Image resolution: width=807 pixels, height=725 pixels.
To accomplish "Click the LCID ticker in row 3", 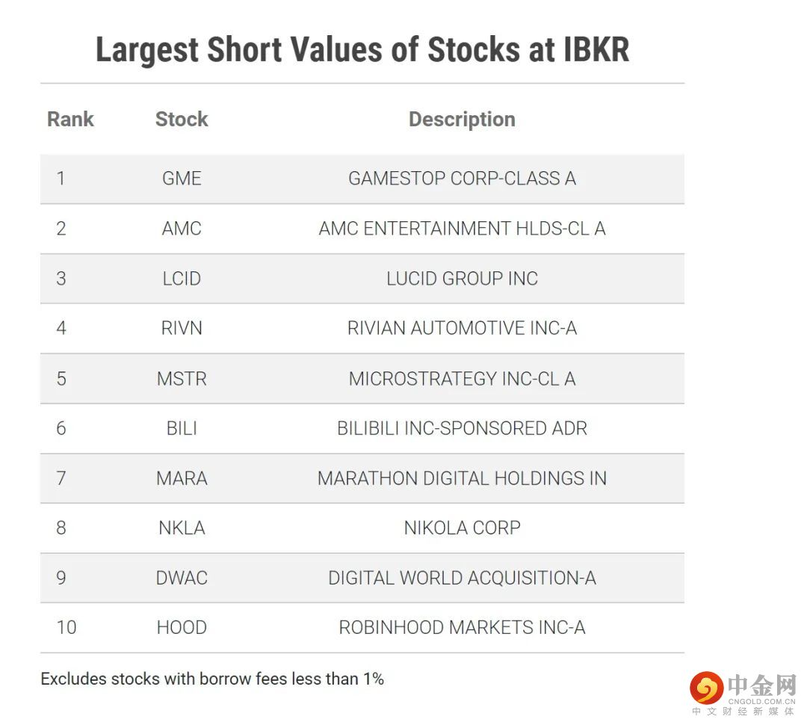I will pyautogui.click(x=182, y=279).
